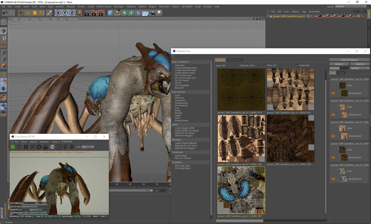Click the Live Viewer padlock icon
The height and width of the screenshot is (224, 371).
[x=45, y=147]
